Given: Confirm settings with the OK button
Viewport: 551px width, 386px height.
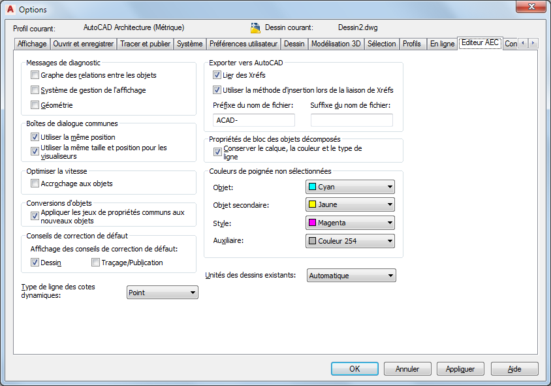Looking at the screenshot, I should coord(354,369).
